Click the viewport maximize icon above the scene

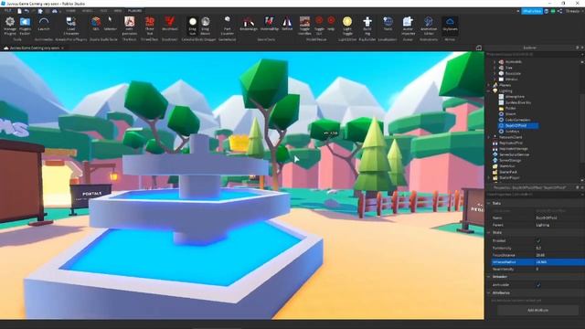(x=479, y=48)
